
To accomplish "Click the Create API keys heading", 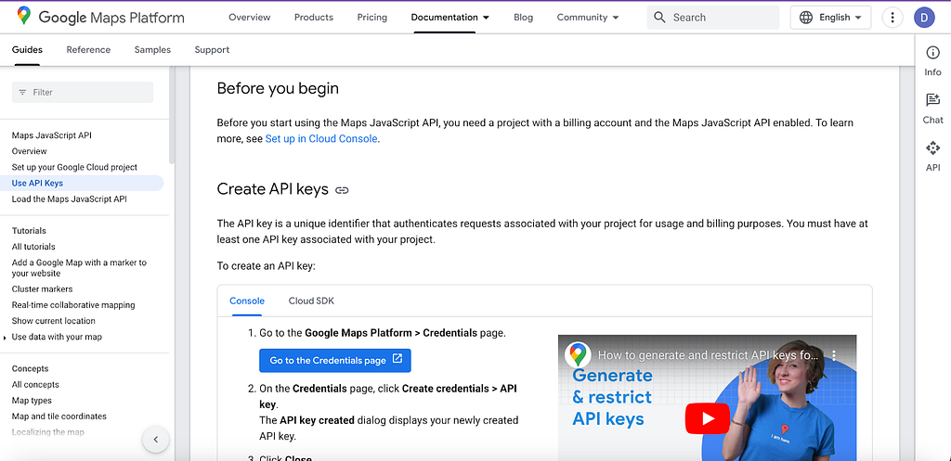I will 272,189.
